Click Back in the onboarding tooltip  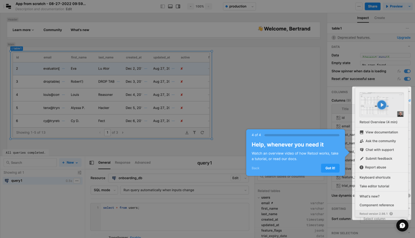[x=255, y=168]
